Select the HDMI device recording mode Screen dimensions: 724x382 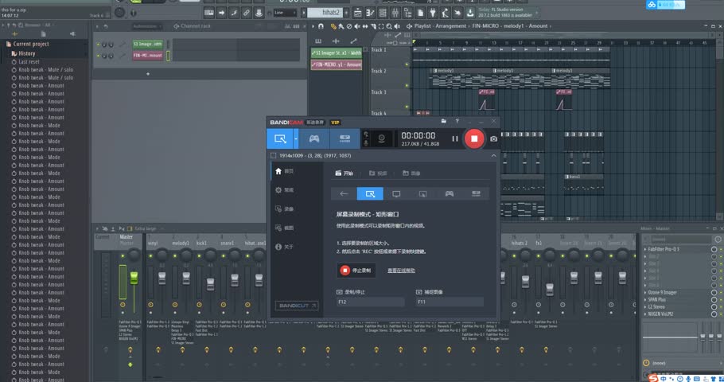[345, 138]
